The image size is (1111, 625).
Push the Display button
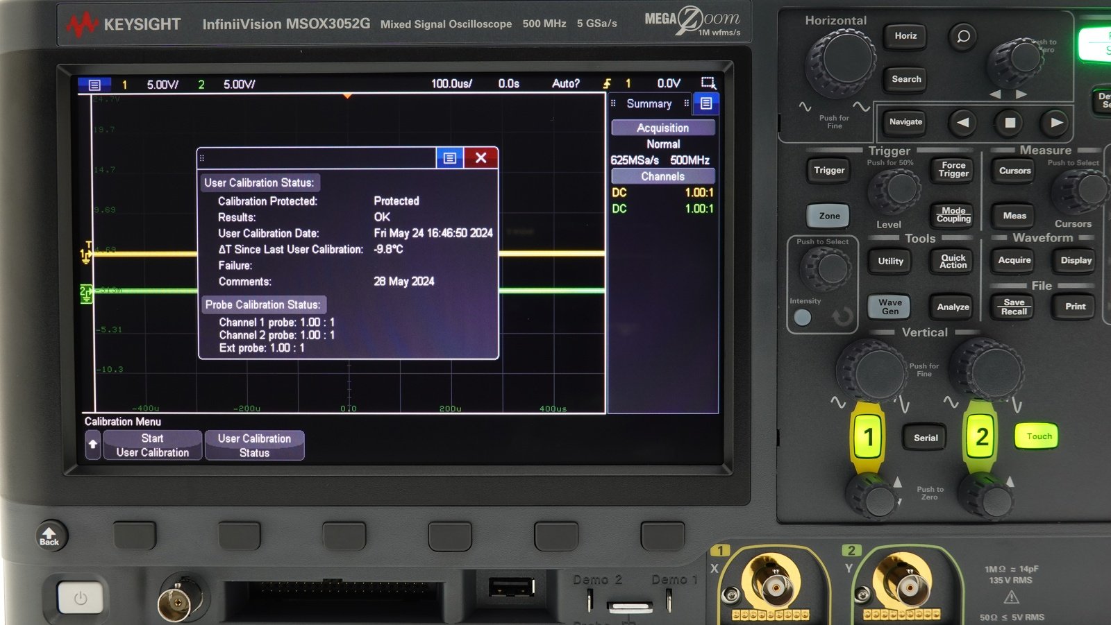point(1076,261)
